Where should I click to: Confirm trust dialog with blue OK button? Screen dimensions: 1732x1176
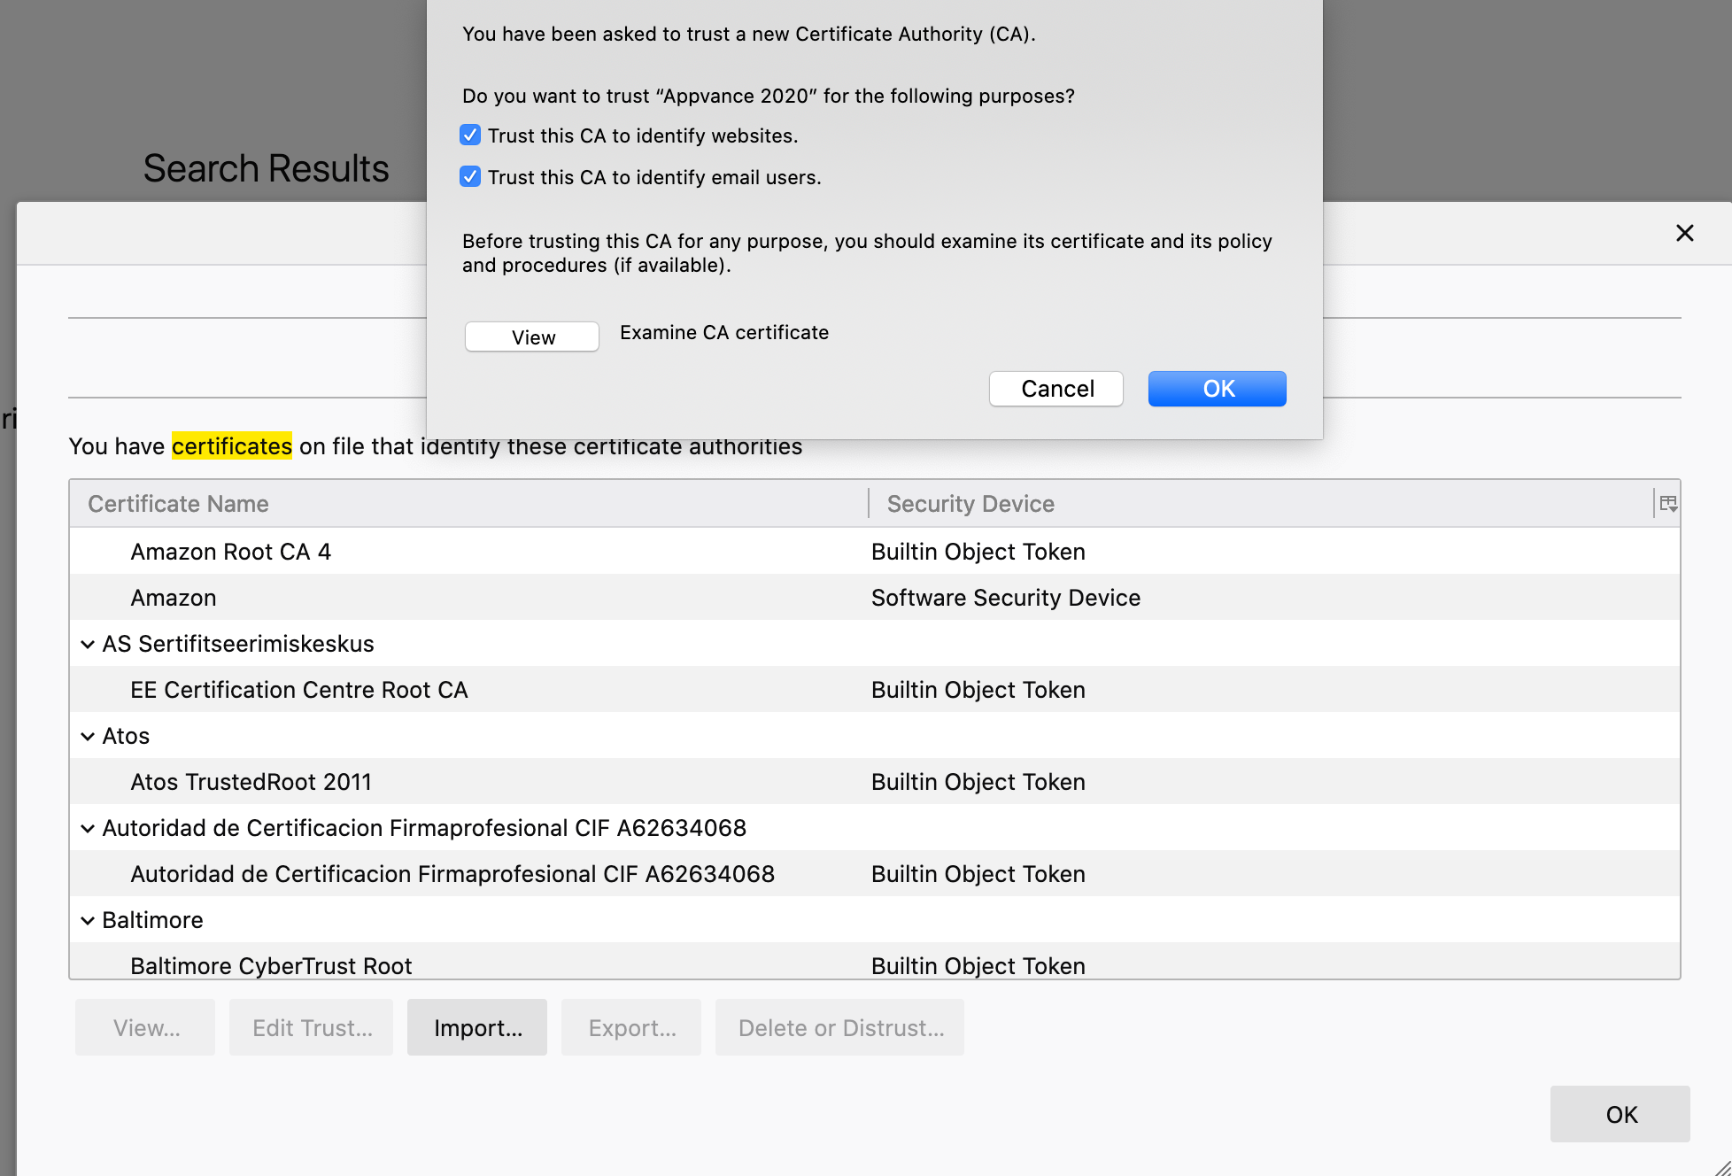(1218, 389)
